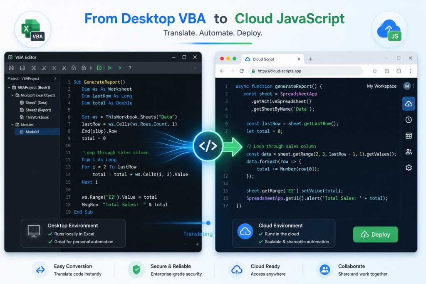This screenshot has width=426, height=284.
Task: Open the users icon in Cloud Script sidebar
Action: [409, 152]
